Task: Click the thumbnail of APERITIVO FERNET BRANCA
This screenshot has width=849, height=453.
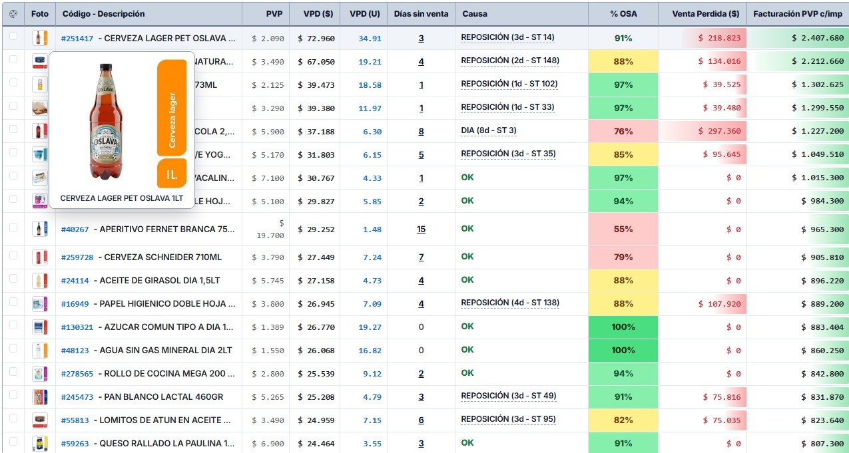Action: pos(40,229)
